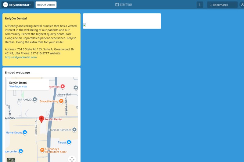Focus the Bookmarks search field

point(222,5)
